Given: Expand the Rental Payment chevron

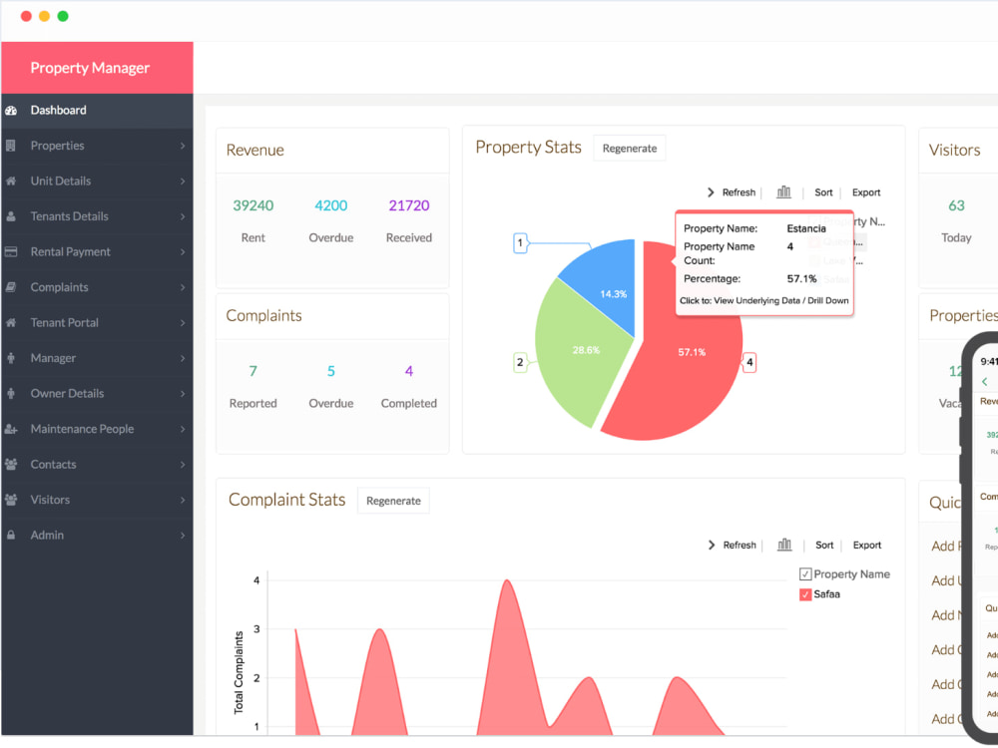Looking at the screenshot, I should (x=182, y=252).
